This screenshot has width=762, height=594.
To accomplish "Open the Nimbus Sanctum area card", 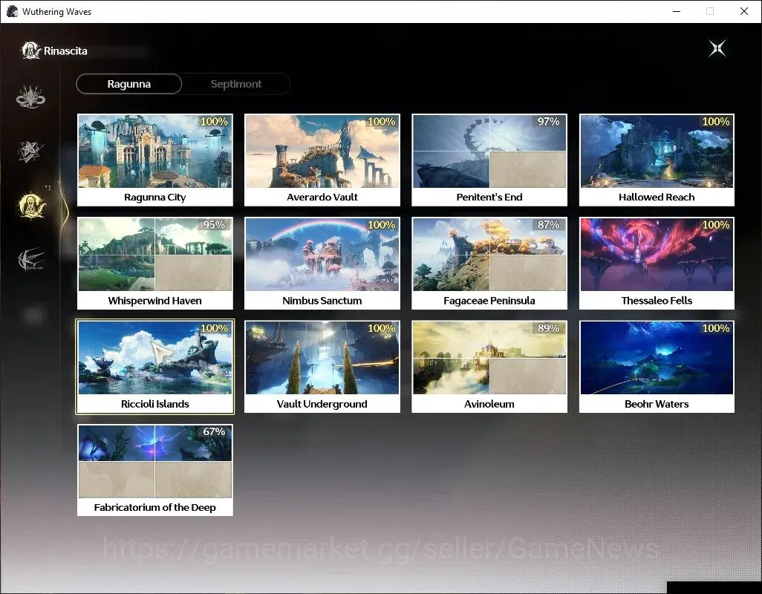I will tap(322, 264).
